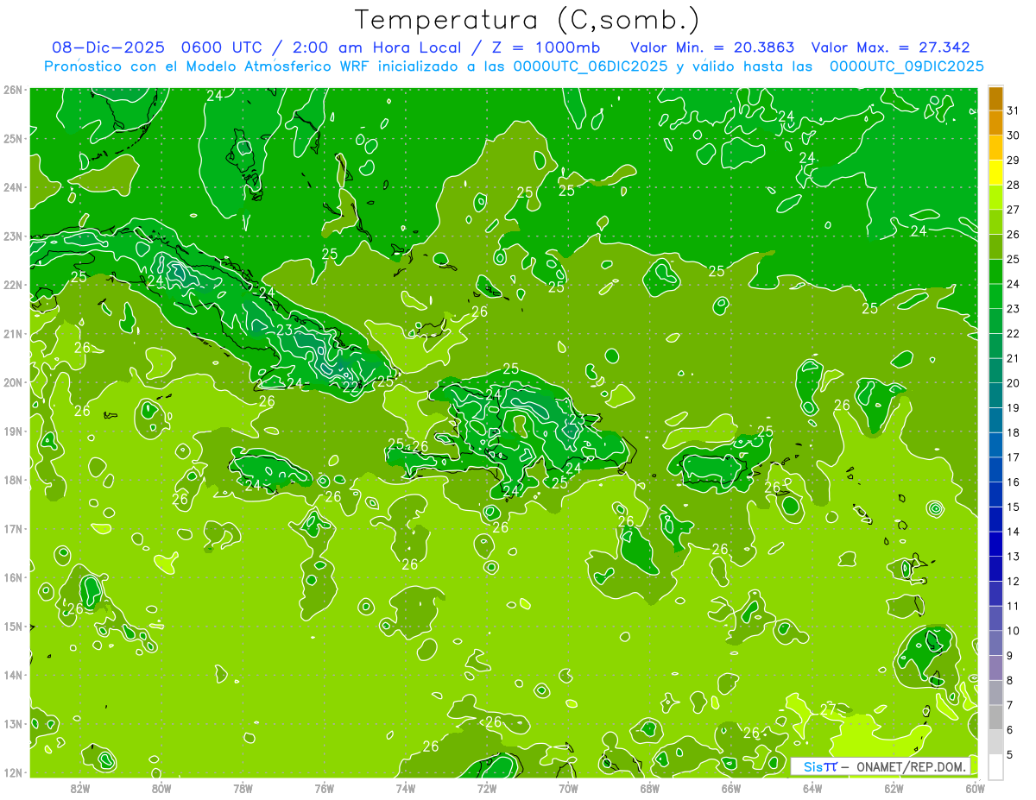Click the yellow swatch between 28 and 29
Viewport: 1036px width, 800px height.
995,173
